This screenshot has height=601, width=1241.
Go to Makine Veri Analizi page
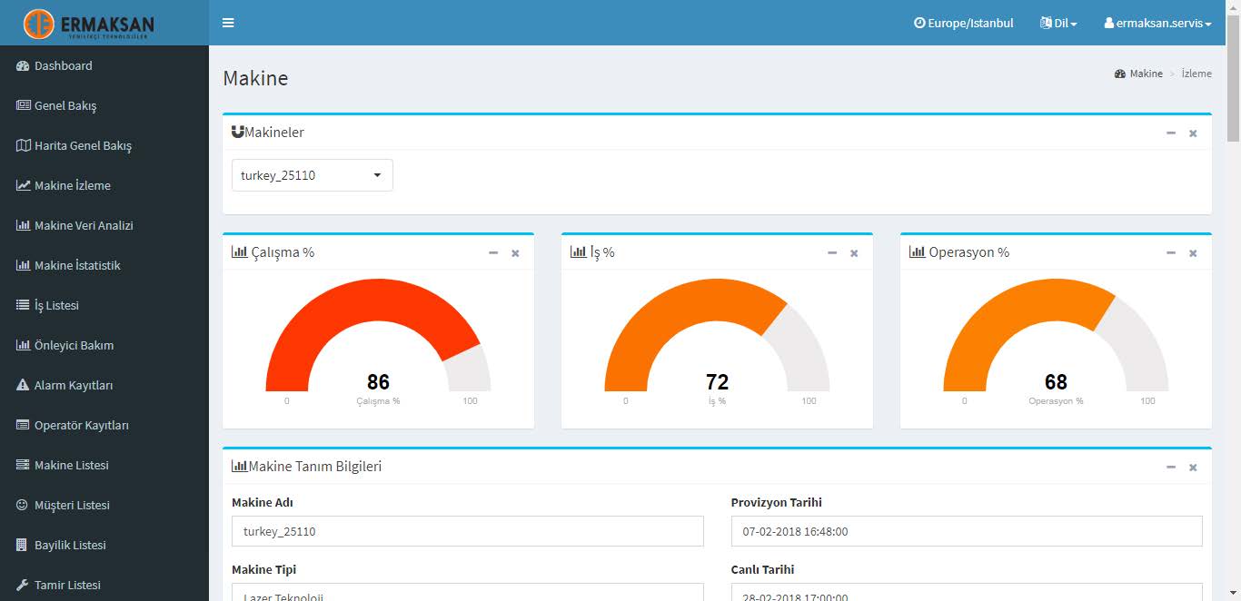point(84,226)
